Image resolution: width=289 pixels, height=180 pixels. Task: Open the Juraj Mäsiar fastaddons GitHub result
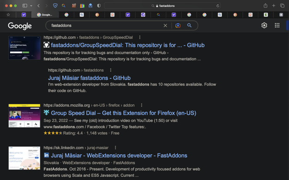point(90,78)
